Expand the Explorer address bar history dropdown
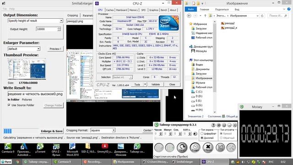293x165 pixels. 257,16
